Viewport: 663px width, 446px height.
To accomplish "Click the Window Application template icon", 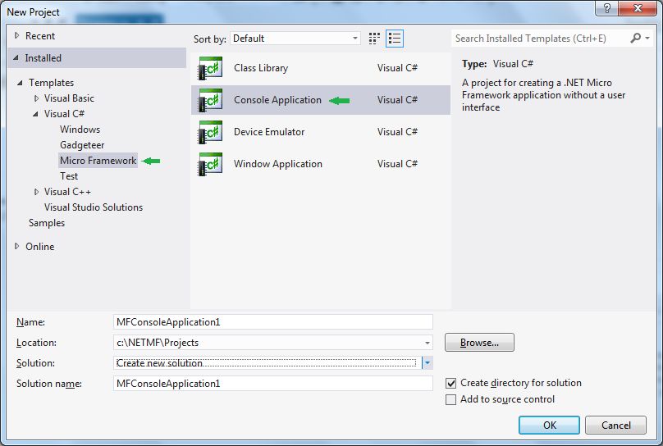I will 210,164.
